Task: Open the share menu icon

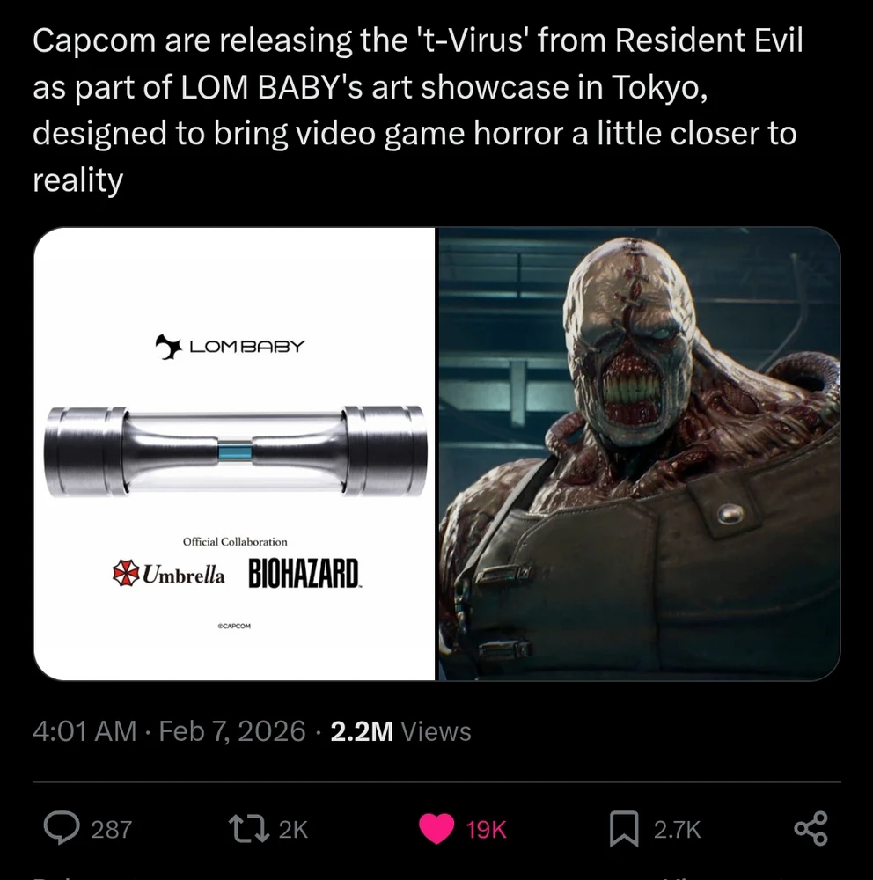Action: (x=811, y=828)
